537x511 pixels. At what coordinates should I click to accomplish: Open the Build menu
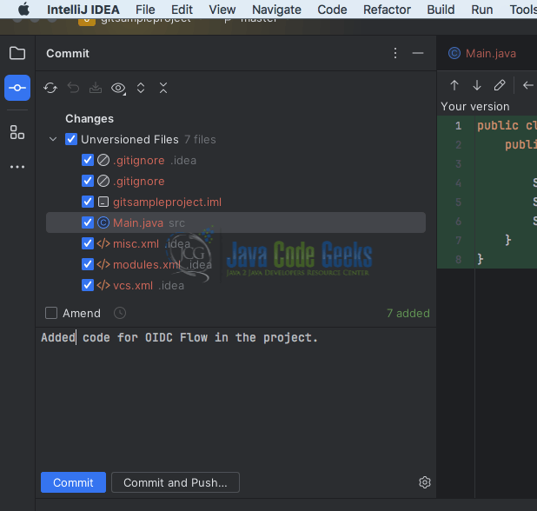pyautogui.click(x=441, y=10)
